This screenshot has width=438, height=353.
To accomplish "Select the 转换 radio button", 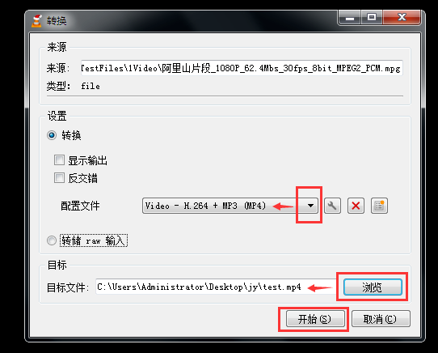I will (x=52, y=135).
